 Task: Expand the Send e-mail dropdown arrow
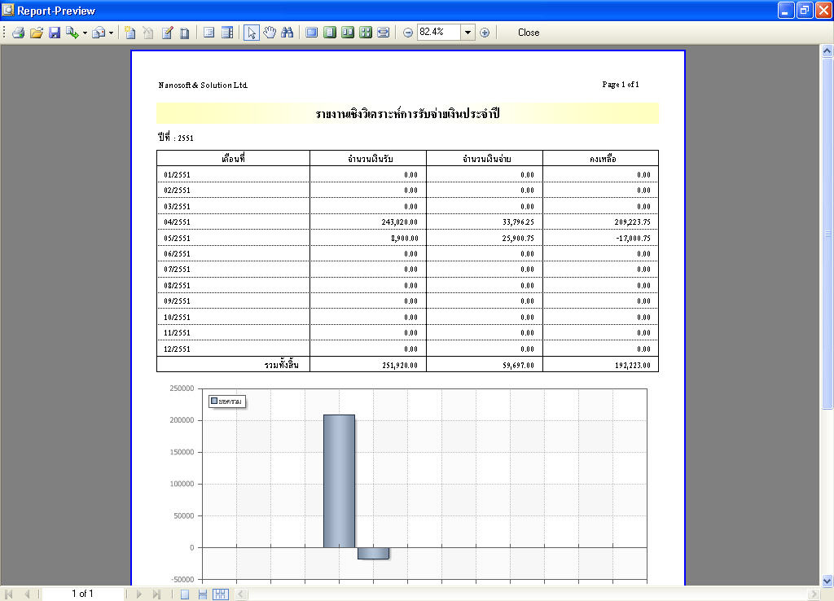pyautogui.click(x=111, y=33)
